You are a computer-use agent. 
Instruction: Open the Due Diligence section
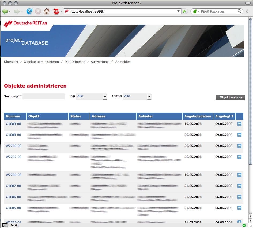[x=75, y=62]
